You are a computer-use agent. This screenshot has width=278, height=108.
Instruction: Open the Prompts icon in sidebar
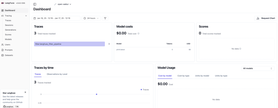pyautogui.click(x=2, y=50)
